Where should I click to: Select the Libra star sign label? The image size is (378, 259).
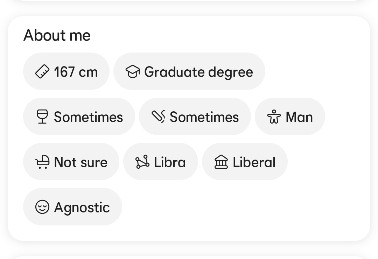[x=170, y=162]
